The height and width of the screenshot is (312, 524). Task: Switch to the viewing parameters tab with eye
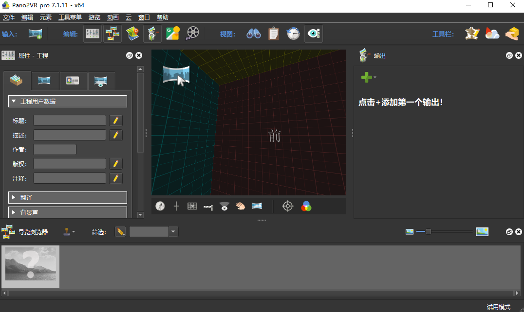click(101, 81)
